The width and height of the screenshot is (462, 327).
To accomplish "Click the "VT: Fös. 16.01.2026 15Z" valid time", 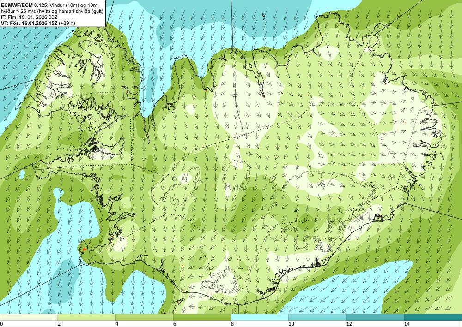I will point(30,23).
